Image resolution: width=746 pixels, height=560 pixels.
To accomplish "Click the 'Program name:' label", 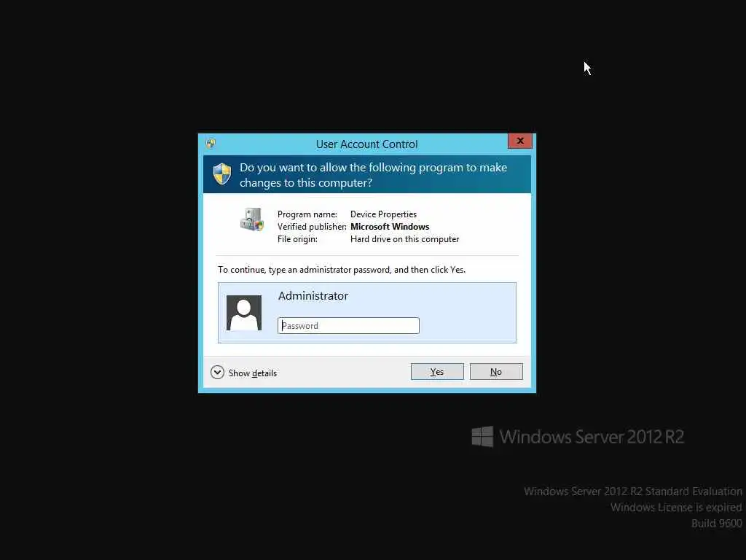I will point(307,214).
